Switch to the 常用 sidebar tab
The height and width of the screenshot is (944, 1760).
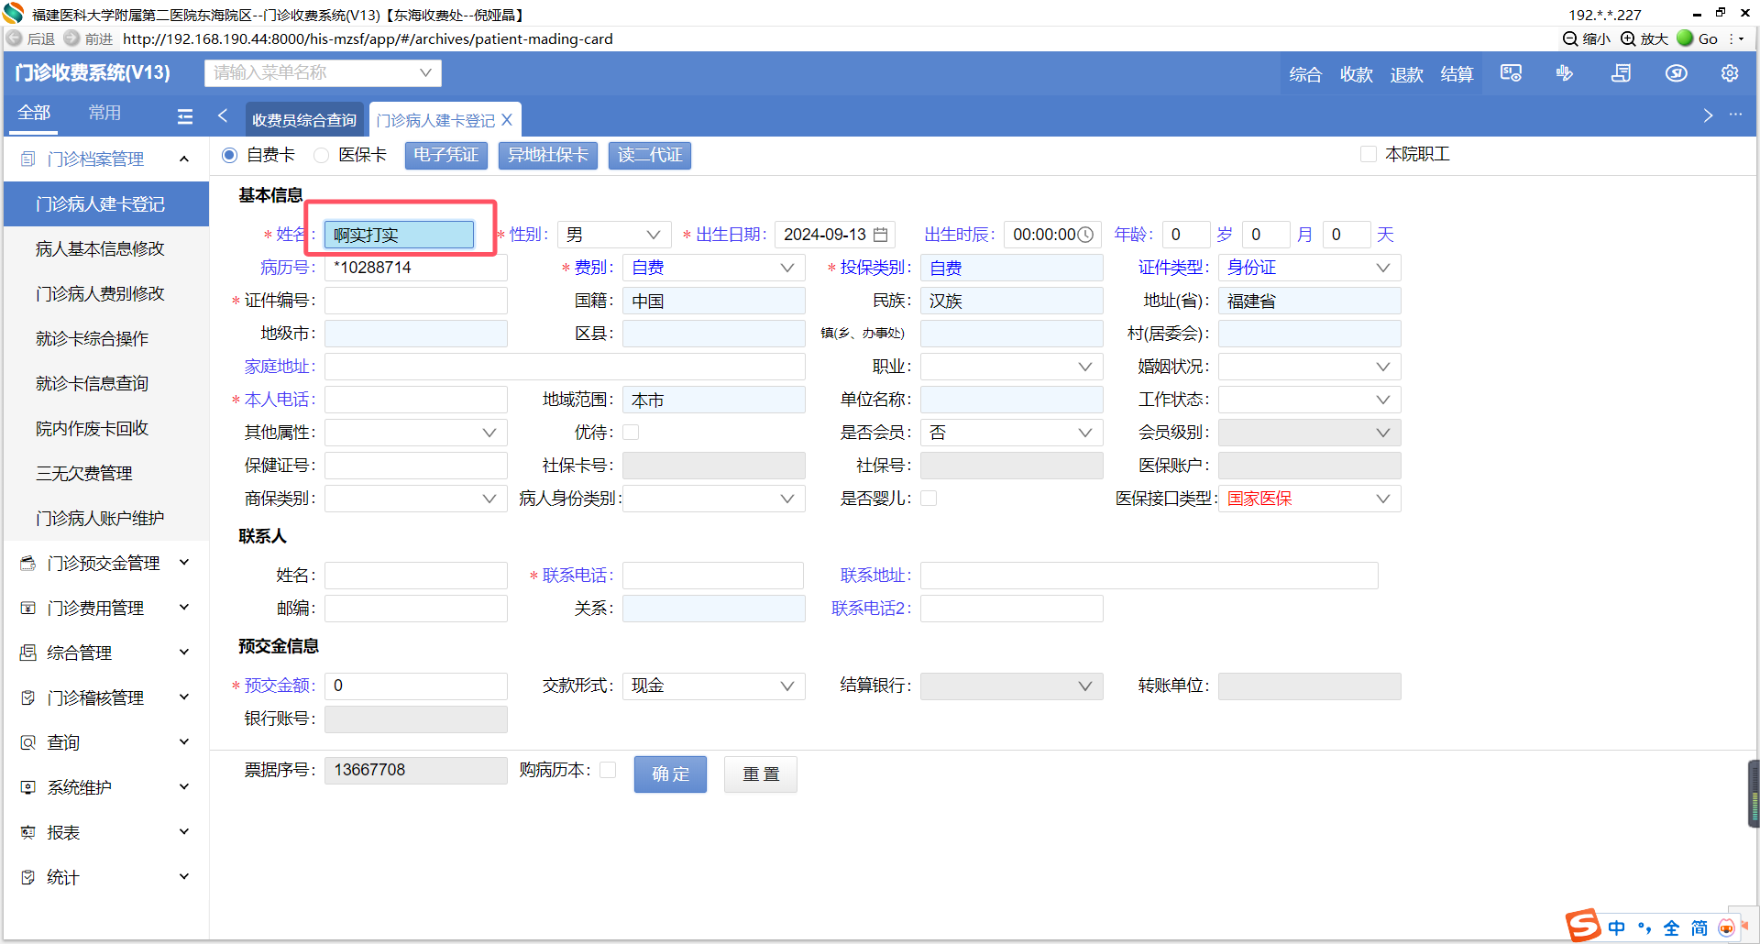pyautogui.click(x=104, y=113)
